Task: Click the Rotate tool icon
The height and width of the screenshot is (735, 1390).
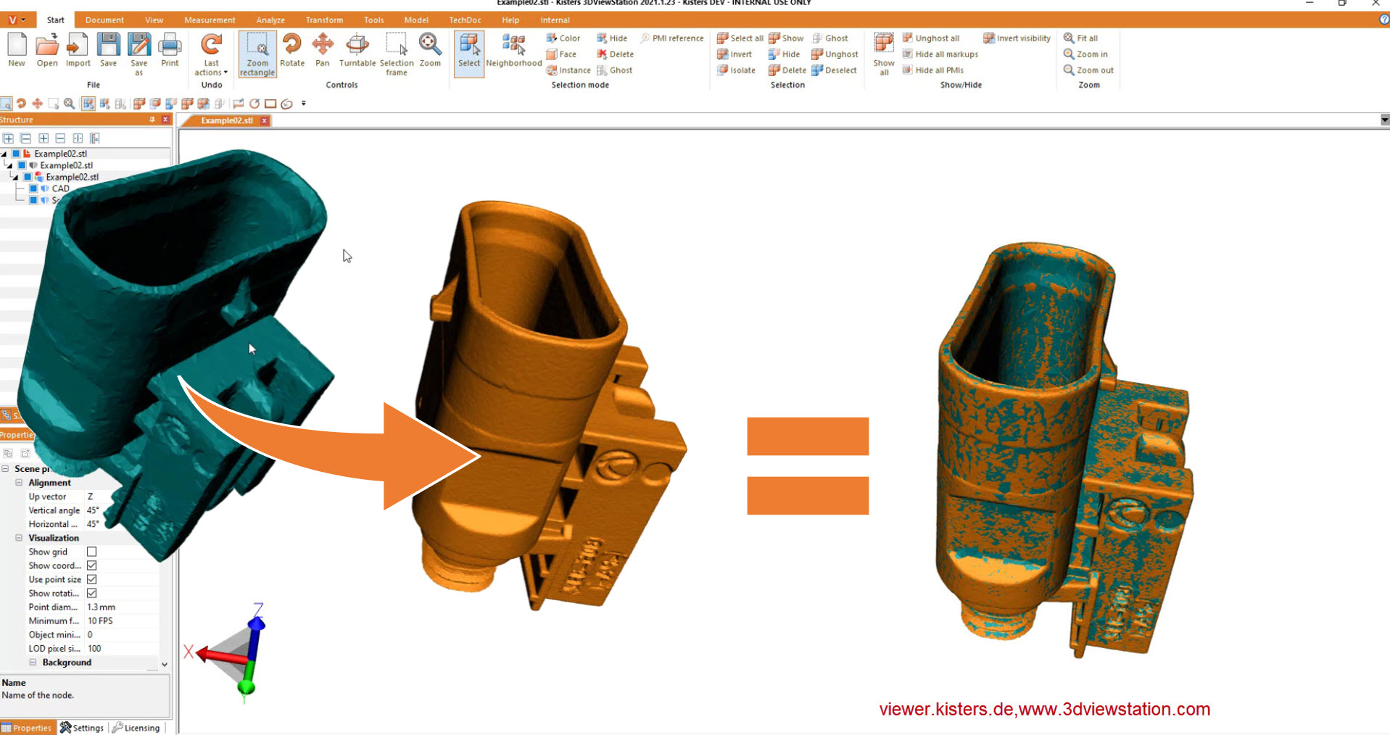Action: (291, 51)
